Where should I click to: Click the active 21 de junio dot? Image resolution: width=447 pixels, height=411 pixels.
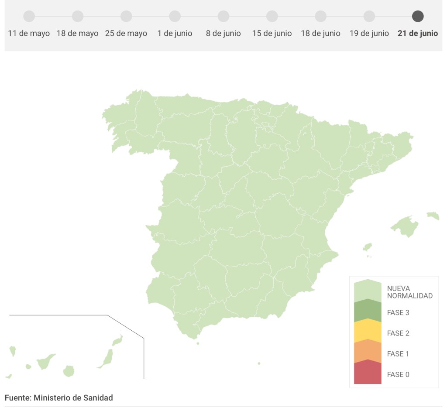[418, 17]
